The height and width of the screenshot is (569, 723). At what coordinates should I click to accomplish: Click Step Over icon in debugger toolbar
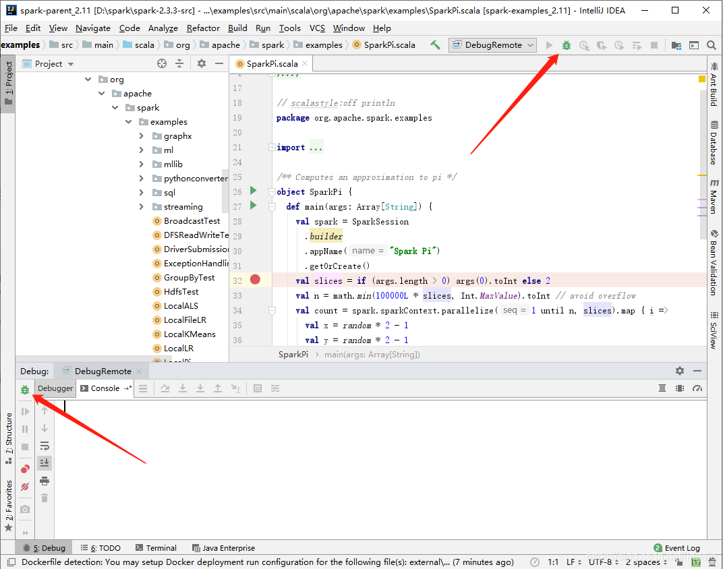click(x=165, y=388)
